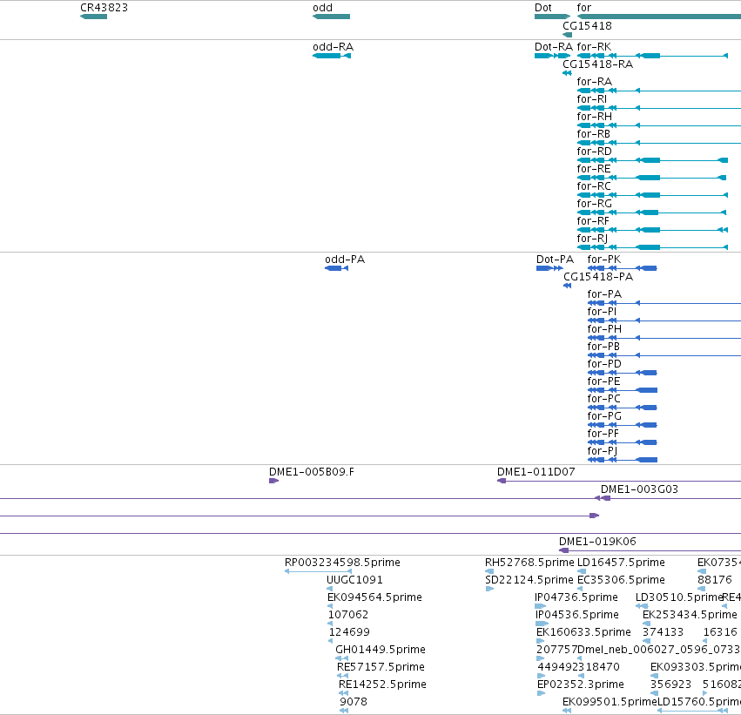Click the for-RI transcript label
This screenshot has width=741, height=715.
point(591,99)
